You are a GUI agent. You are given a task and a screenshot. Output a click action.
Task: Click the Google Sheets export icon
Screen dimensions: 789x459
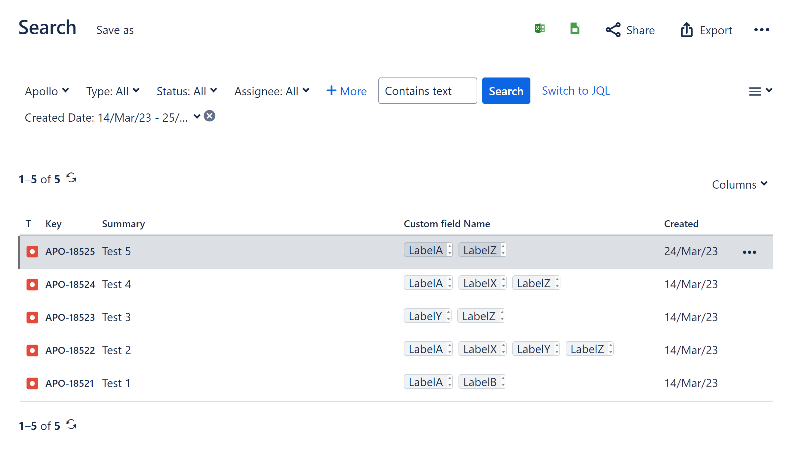tap(575, 29)
